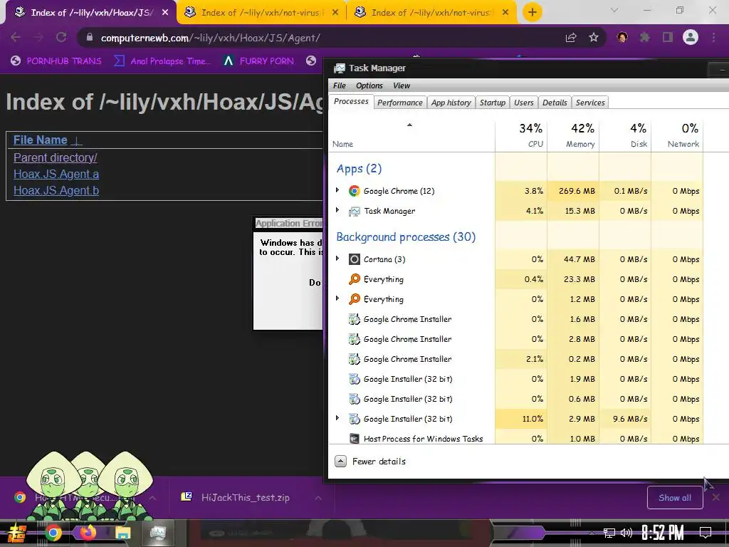
Task: Open the Windows Start button
Action: click(17, 533)
